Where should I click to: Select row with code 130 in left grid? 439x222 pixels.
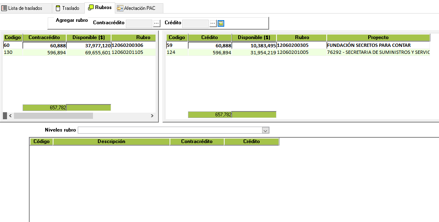point(12,52)
